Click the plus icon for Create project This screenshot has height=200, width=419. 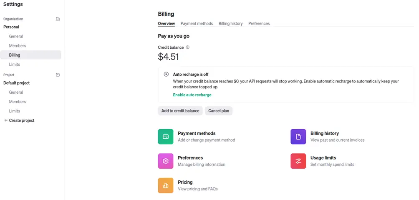point(6,120)
